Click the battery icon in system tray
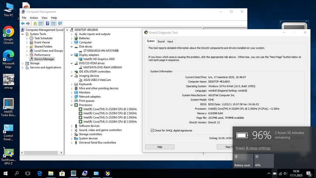 [x=275, y=174]
